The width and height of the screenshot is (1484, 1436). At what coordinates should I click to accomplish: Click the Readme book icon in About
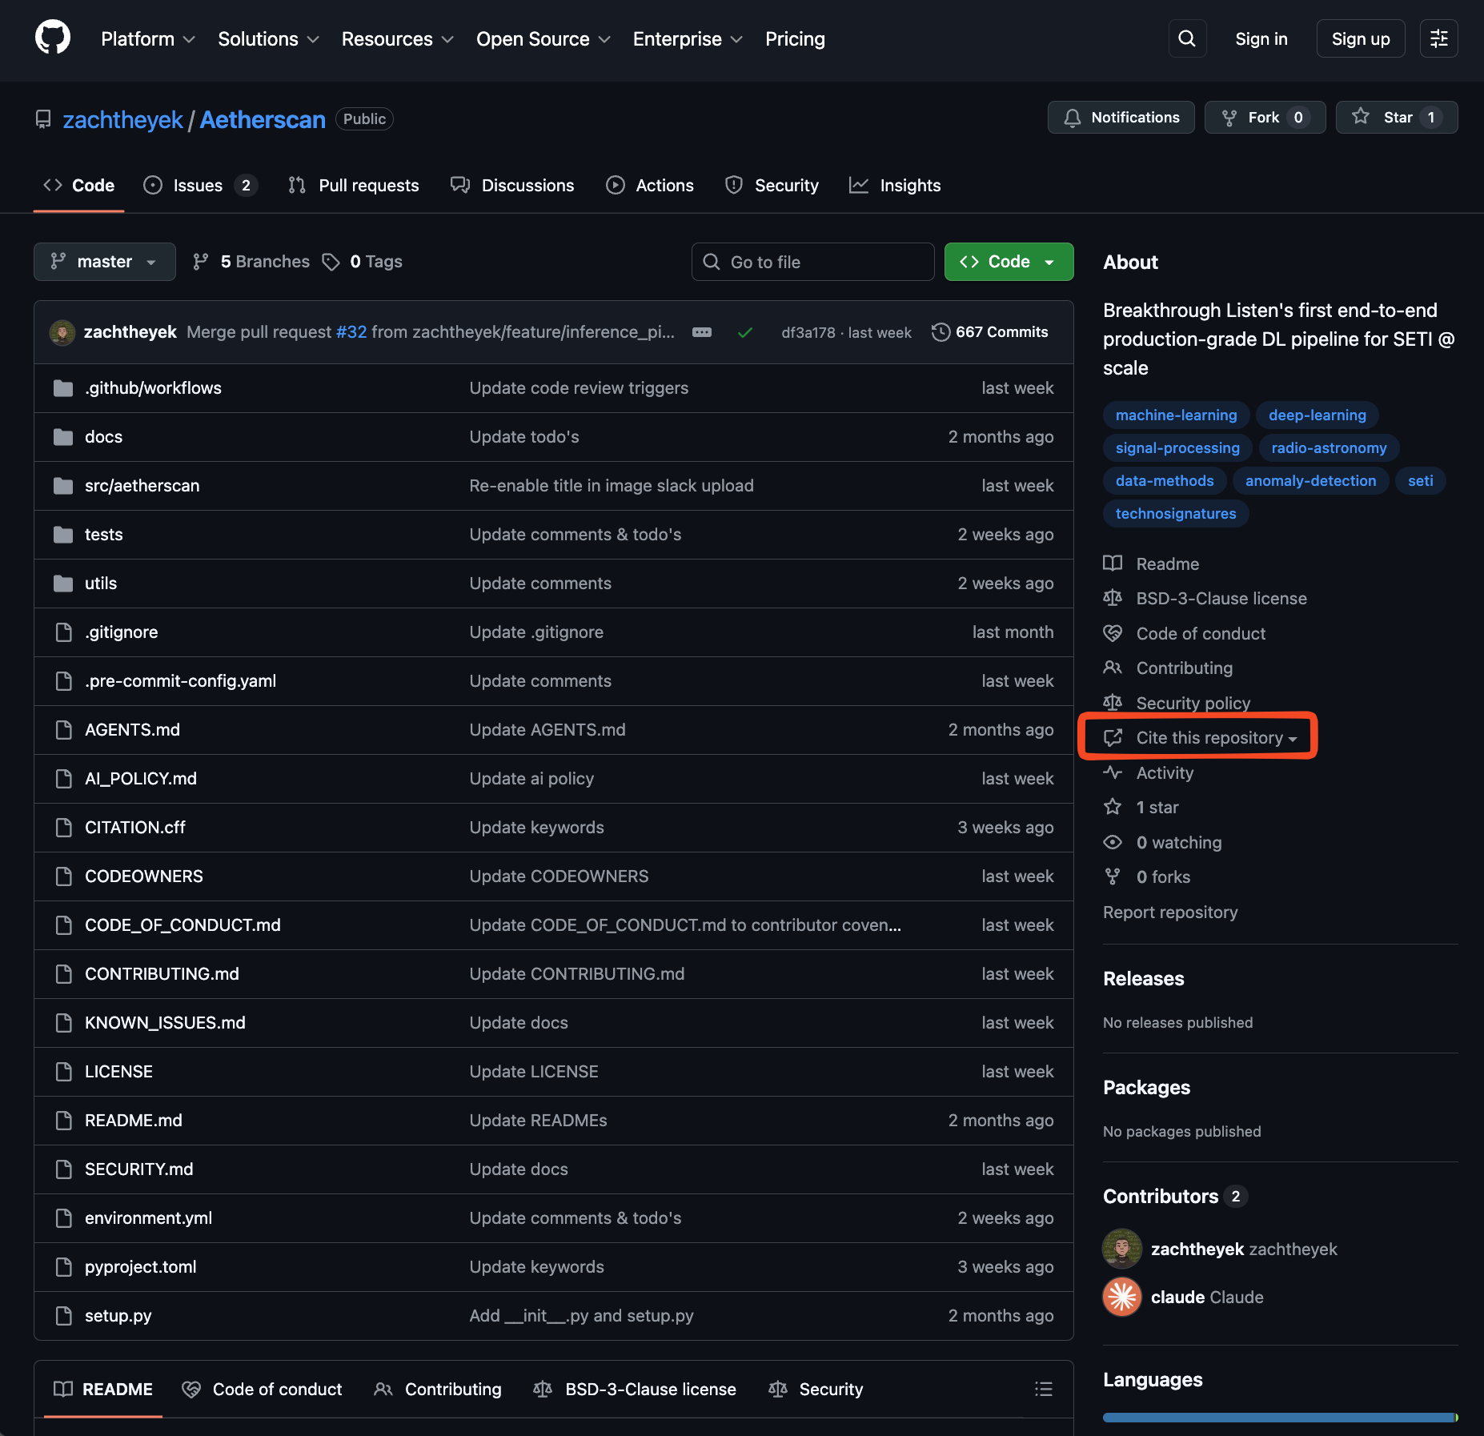click(1113, 564)
